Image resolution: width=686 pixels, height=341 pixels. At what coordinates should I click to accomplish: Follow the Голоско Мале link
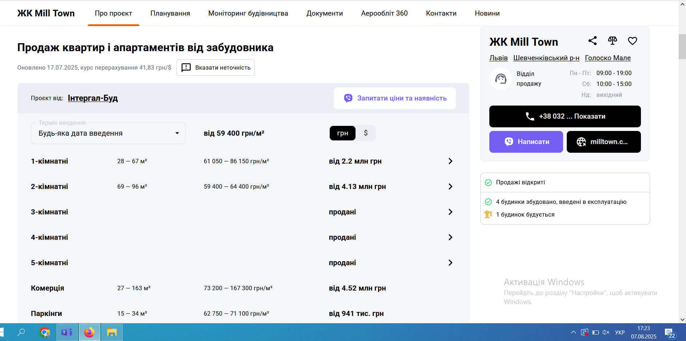[608, 58]
